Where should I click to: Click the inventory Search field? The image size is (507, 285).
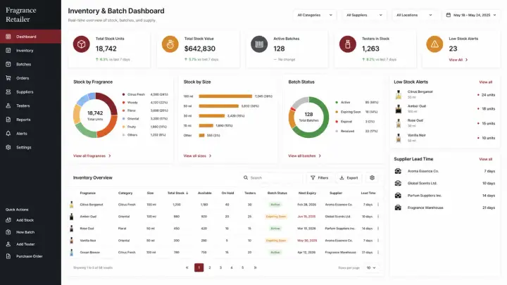coord(272,178)
